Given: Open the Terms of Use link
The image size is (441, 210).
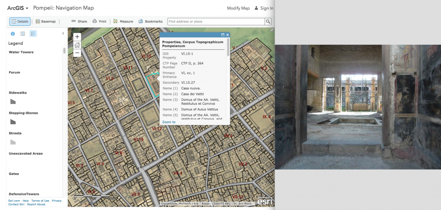Looking at the screenshot, I should pyautogui.click(x=40, y=201).
